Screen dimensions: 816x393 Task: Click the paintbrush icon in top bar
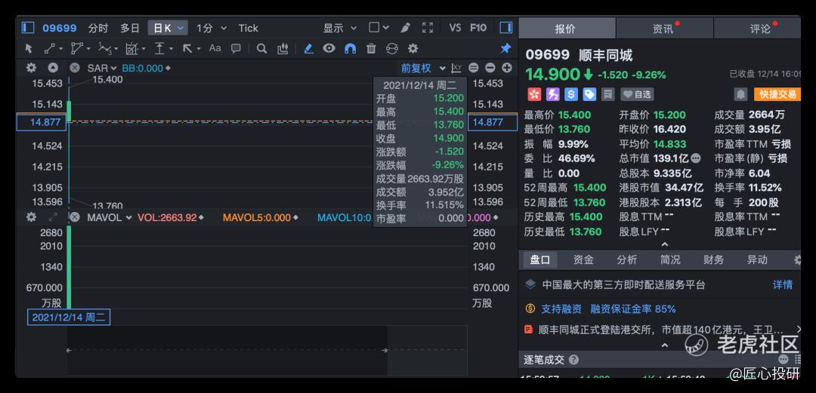405,28
